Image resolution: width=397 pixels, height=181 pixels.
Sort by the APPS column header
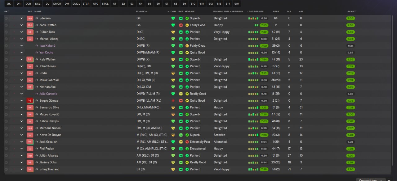[x=276, y=11]
